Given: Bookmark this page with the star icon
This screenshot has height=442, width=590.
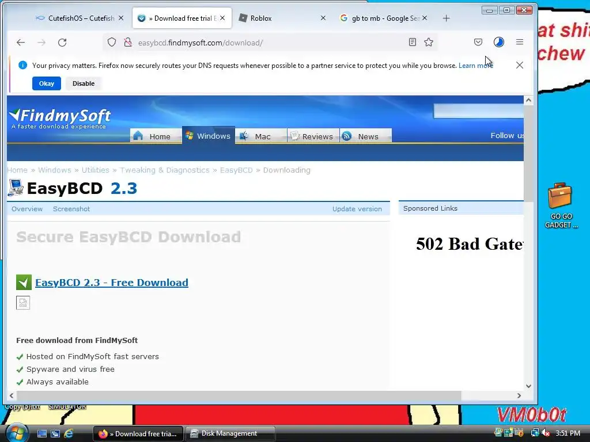Looking at the screenshot, I should (429, 42).
